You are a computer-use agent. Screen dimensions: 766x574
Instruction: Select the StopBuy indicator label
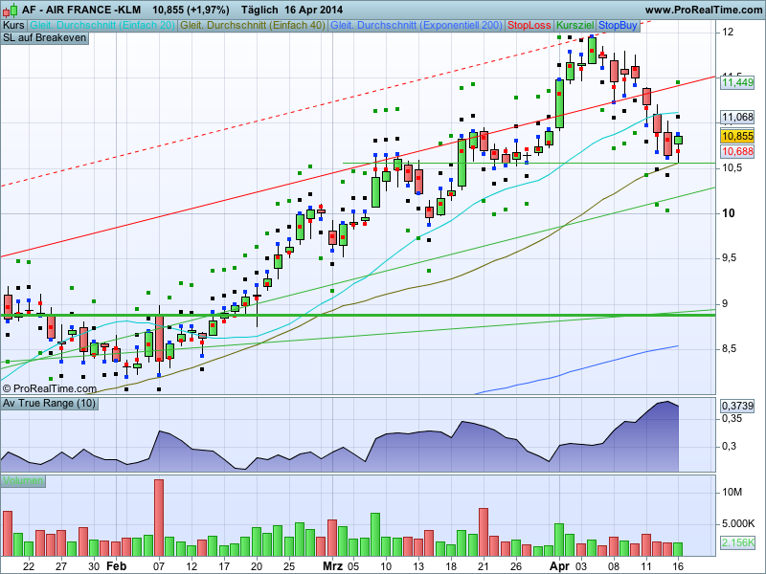tap(618, 25)
